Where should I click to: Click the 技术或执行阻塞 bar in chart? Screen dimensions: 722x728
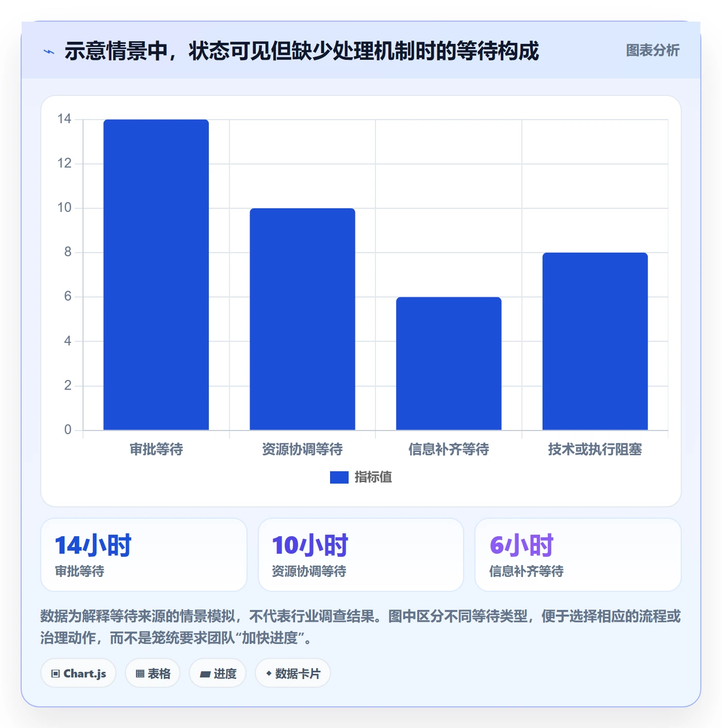595,341
